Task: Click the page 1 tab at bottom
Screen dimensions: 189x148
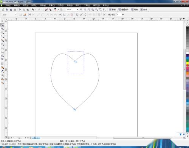Action: (x=36, y=138)
